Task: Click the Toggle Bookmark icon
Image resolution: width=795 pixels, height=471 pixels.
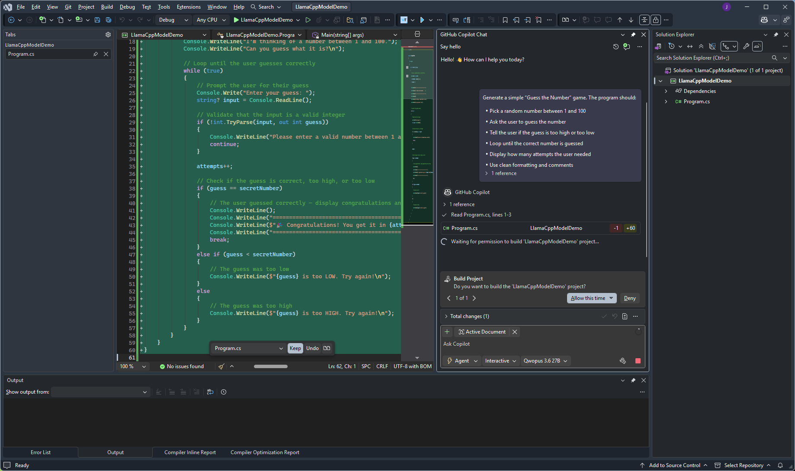Action: point(505,20)
